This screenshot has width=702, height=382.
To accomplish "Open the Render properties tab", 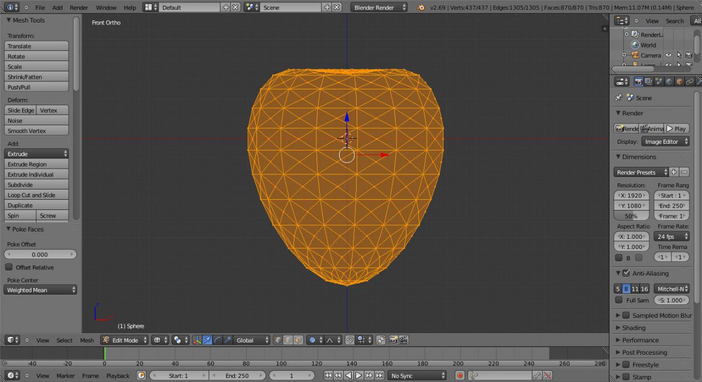I will coord(639,81).
